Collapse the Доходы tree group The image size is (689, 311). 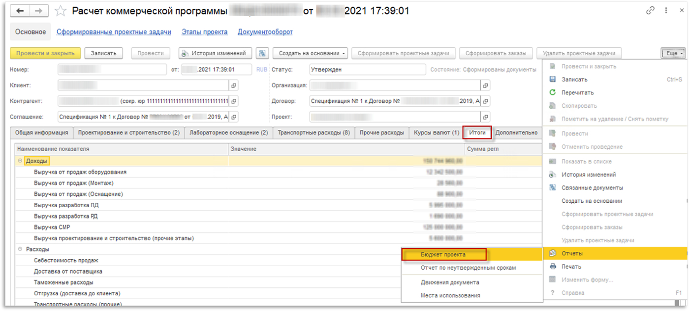pos(20,161)
